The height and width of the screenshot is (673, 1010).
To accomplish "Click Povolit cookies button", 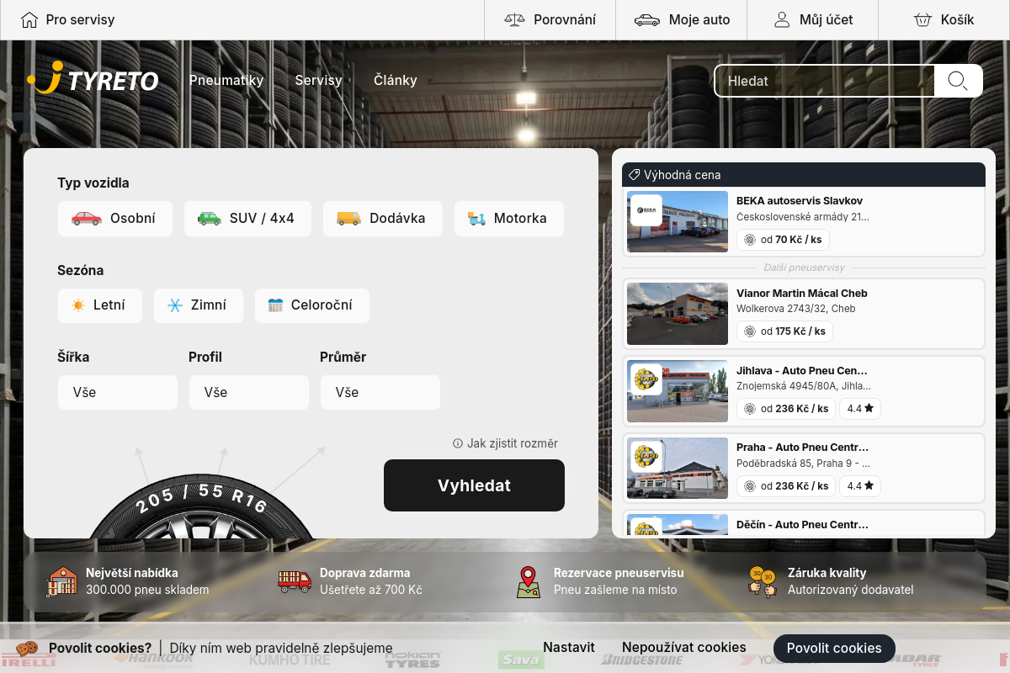I will 834,648.
